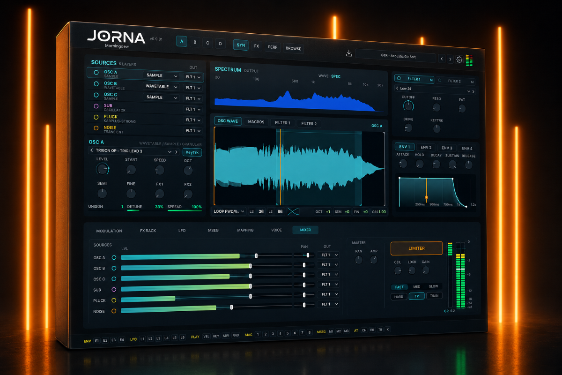Screen dimensions: 562x375
Task: Go to previous preset with left arrow
Action: pos(442,59)
